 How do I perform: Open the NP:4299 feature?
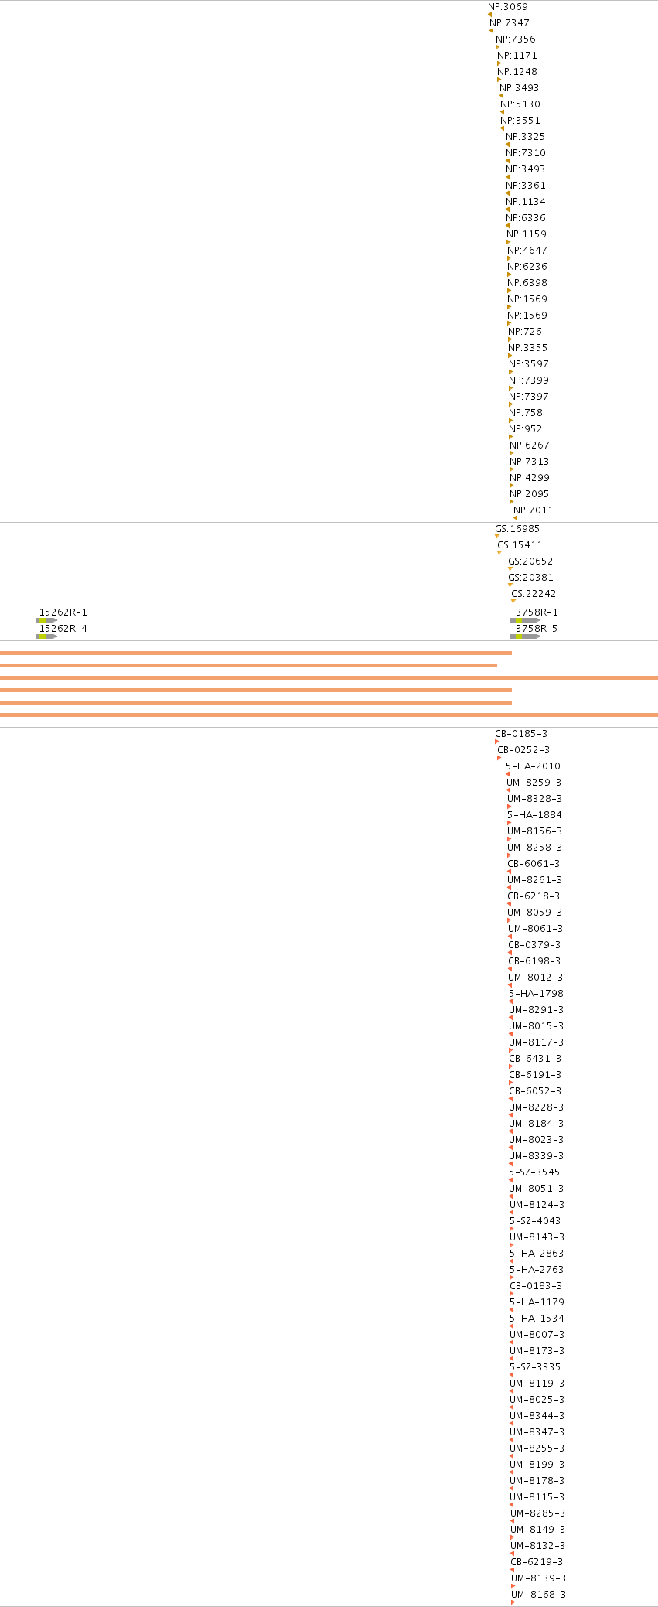(530, 478)
